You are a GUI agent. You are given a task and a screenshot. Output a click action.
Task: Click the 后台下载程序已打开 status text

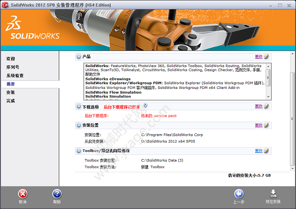pos(122,107)
